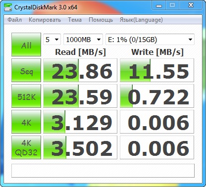Viewport: 206px width, 187px height.
Task: Open the Язык(Language) menu
Action: (x=141, y=20)
